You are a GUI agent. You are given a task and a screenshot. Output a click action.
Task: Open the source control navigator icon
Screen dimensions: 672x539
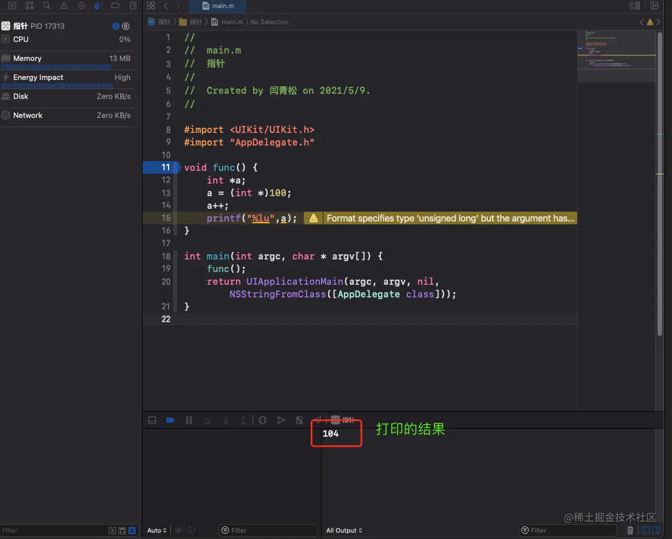13,6
